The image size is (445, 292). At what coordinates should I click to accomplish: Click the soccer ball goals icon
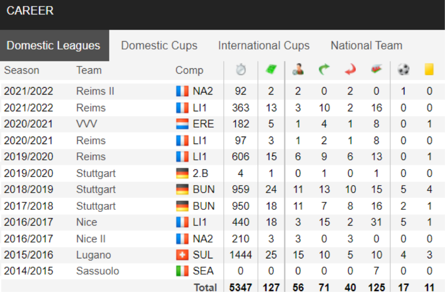[x=403, y=69]
